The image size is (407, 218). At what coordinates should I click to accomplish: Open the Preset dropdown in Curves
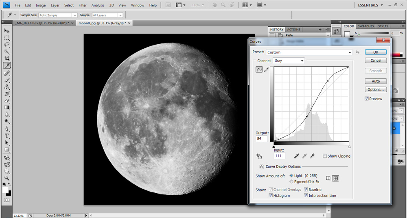309,52
